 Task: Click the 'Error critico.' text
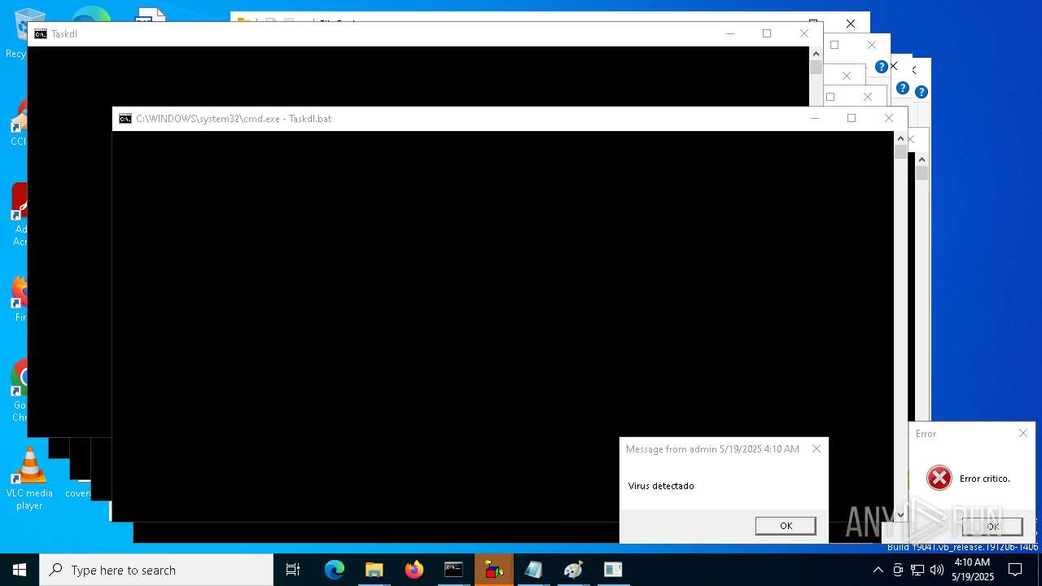tap(984, 479)
